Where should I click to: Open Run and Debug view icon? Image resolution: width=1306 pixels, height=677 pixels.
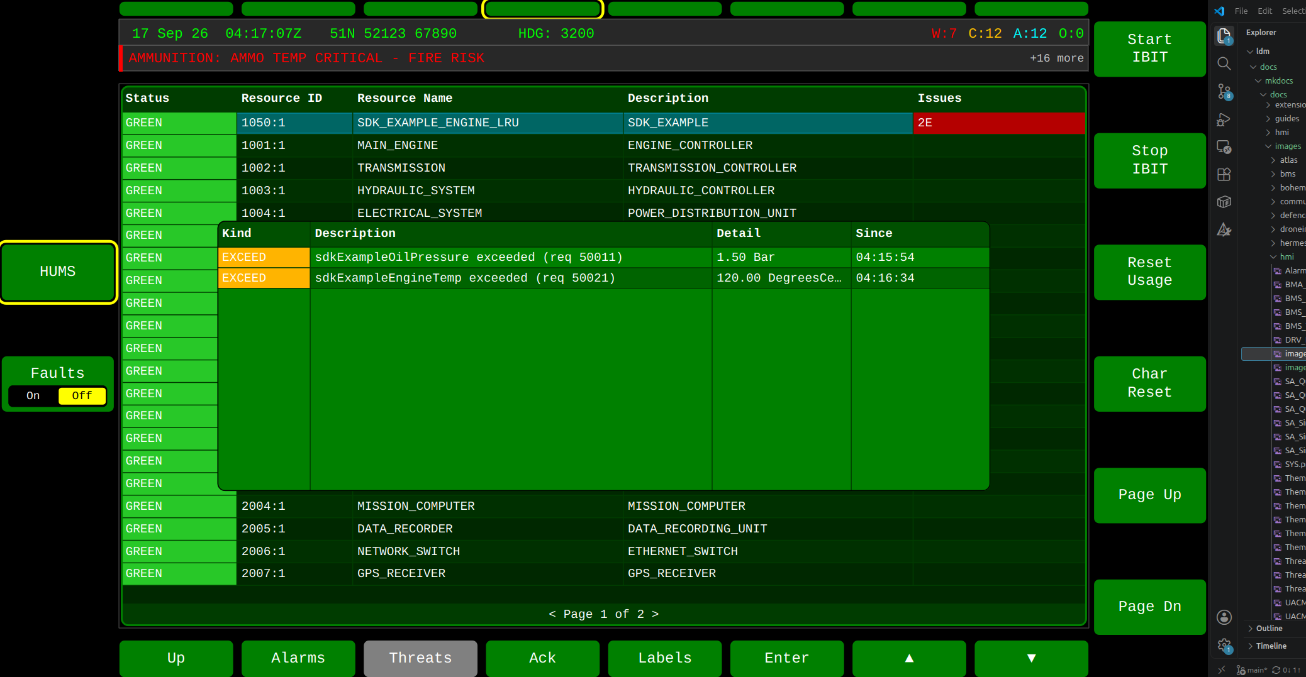[1224, 119]
